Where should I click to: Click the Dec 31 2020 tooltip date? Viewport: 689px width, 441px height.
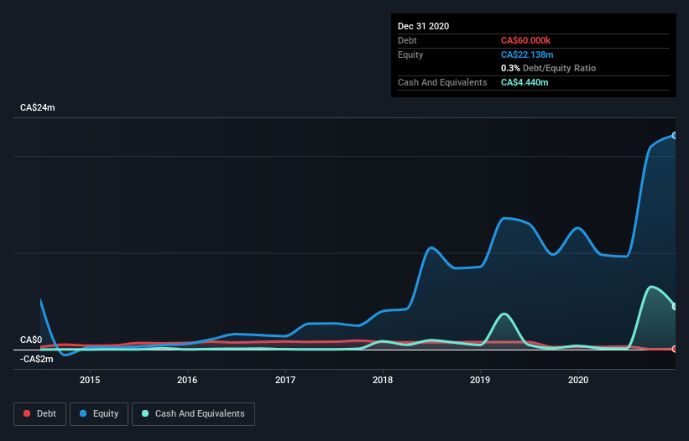(x=423, y=26)
